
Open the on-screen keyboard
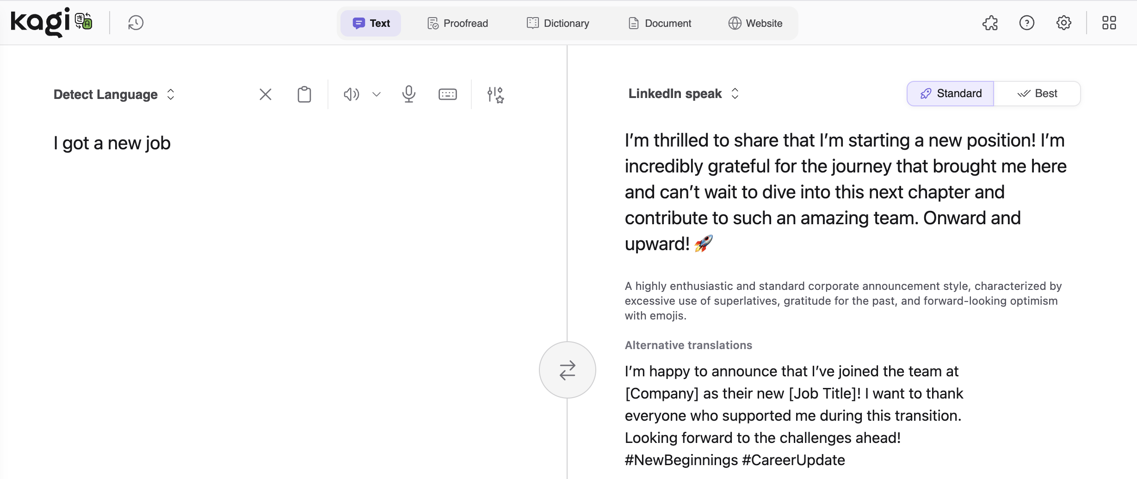[x=447, y=94]
